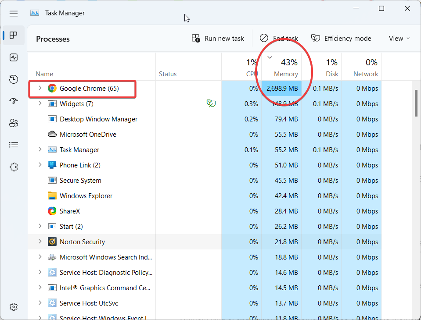Open the Startup apps page

pos(14,101)
